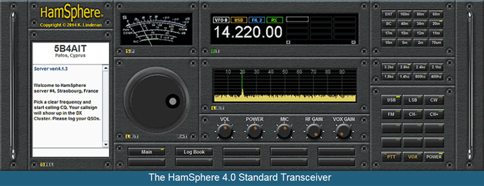Open the Log Book tab button
Viewport: 484px width, 186px height.
tap(194, 152)
